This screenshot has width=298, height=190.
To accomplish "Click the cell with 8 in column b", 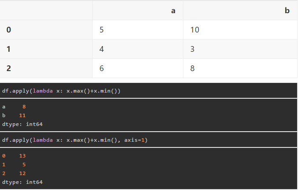I will pyautogui.click(x=193, y=68).
